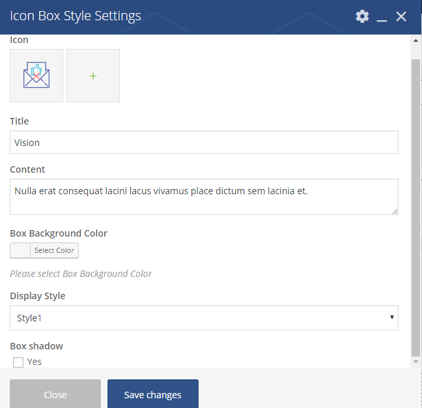Click the Title field containing Vision
422x408 pixels.
(204, 143)
